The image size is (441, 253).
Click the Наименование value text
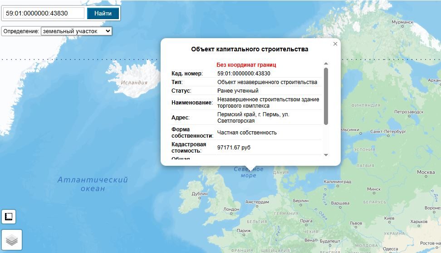(268, 103)
